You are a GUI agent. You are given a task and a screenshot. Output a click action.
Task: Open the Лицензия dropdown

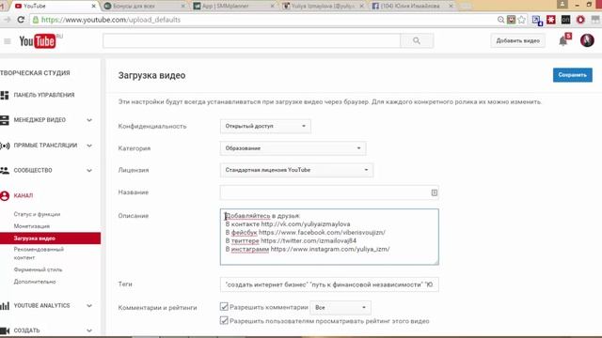[296, 170]
